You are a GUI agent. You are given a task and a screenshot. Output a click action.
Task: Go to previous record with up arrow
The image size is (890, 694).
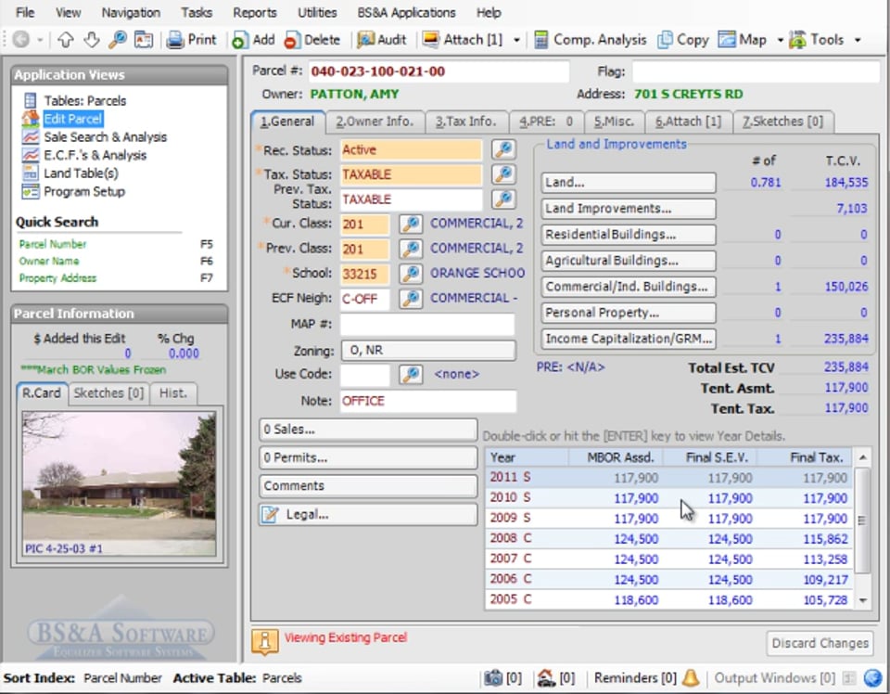point(66,40)
